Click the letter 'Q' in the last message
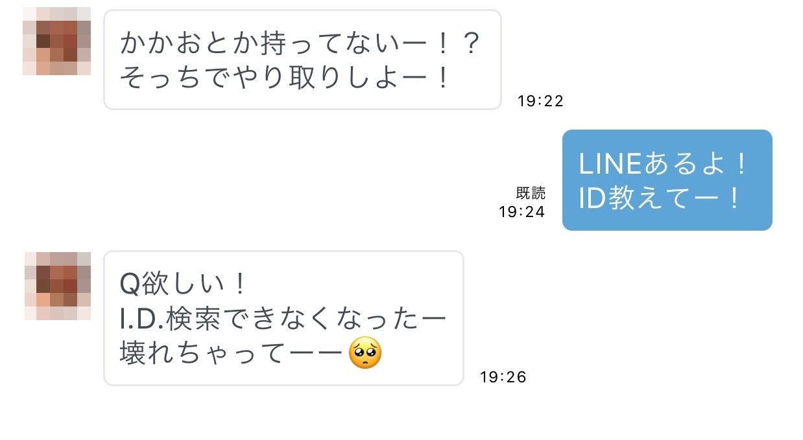Image resolution: width=803 pixels, height=440 pixels. 130,284
